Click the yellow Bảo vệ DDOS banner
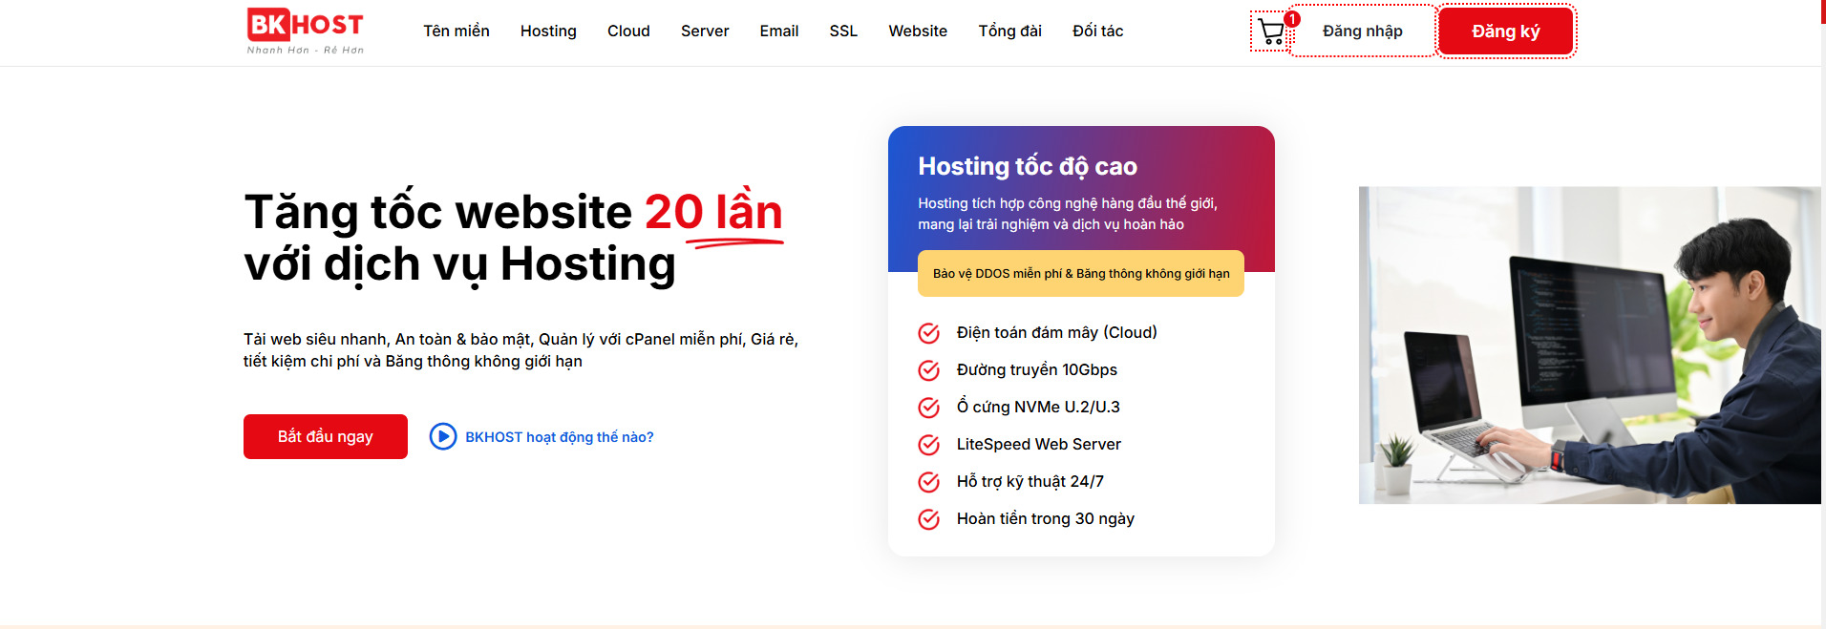The height and width of the screenshot is (629, 1826). tap(1081, 274)
